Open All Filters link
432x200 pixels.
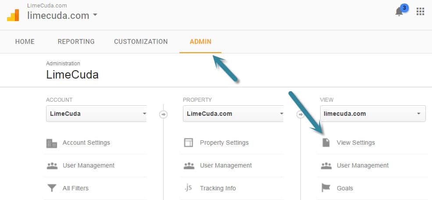[x=75, y=189]
